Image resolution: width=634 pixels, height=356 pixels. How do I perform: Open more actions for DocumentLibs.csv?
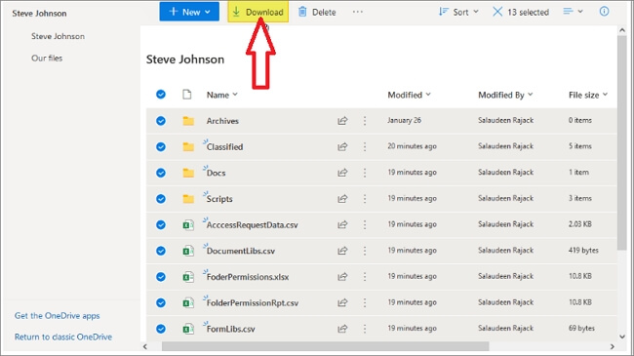tap(365, 251)
